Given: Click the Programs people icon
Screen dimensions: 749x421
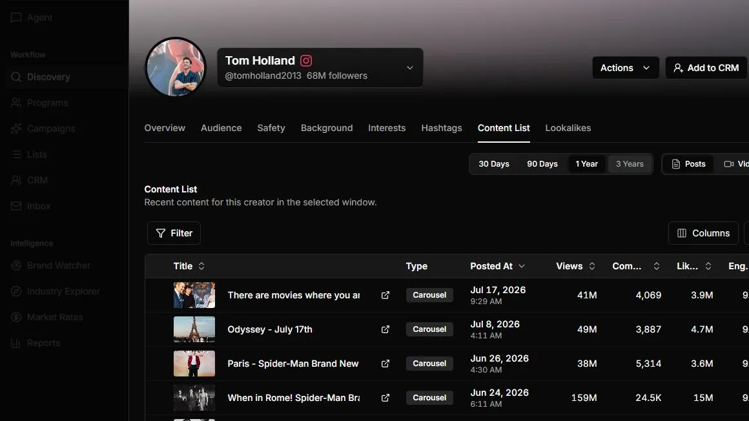Looking at the screenshot, I should point(16,103).
